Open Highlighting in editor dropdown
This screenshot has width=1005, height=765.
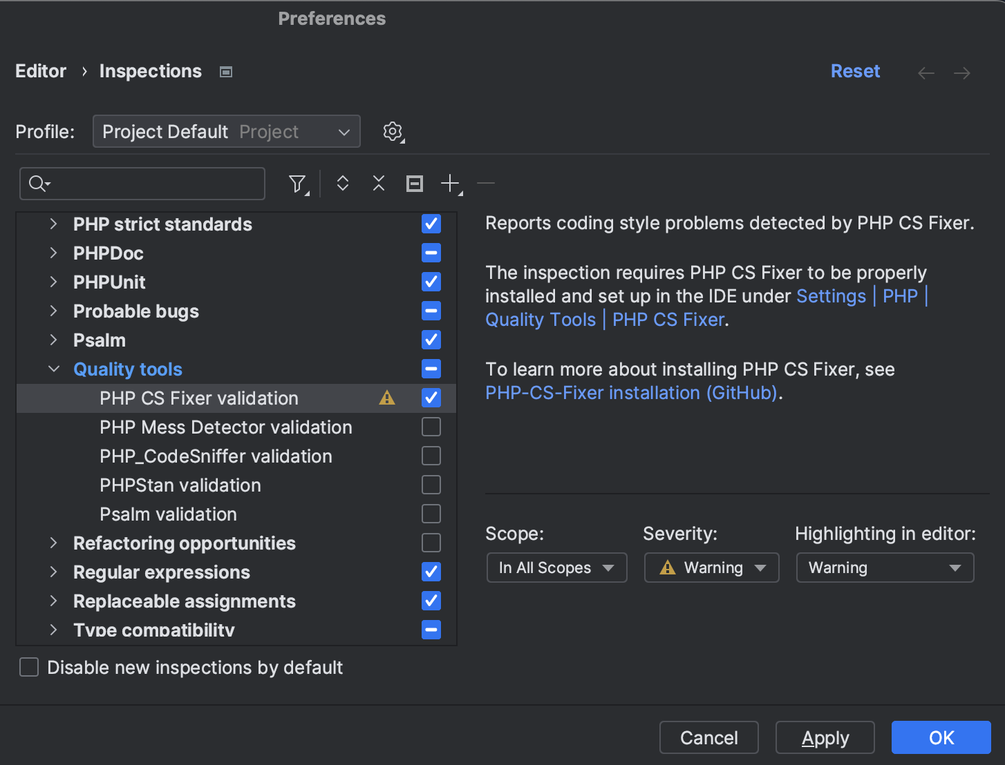coord(884,568)
